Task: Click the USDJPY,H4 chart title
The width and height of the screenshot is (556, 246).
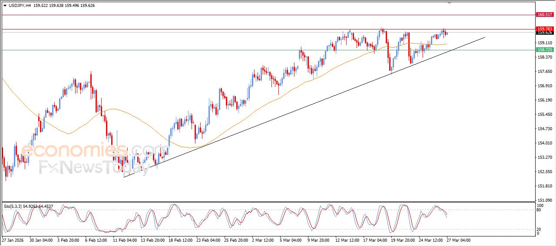Action: (x=20, y=5)
